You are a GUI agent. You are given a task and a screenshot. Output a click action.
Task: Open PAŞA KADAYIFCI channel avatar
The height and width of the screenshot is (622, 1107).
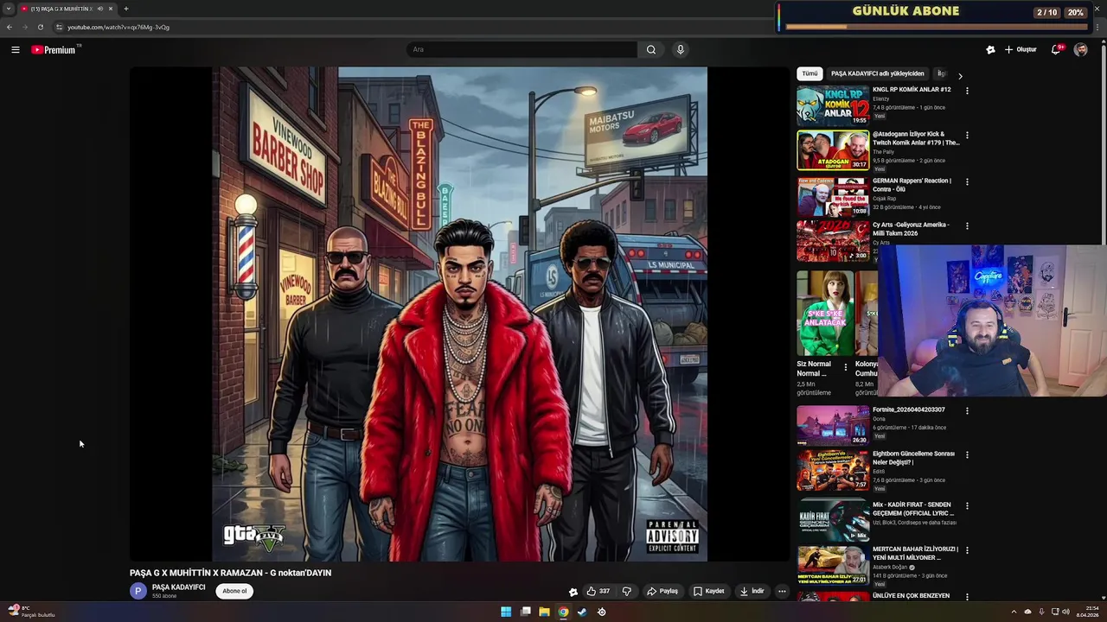138,592
